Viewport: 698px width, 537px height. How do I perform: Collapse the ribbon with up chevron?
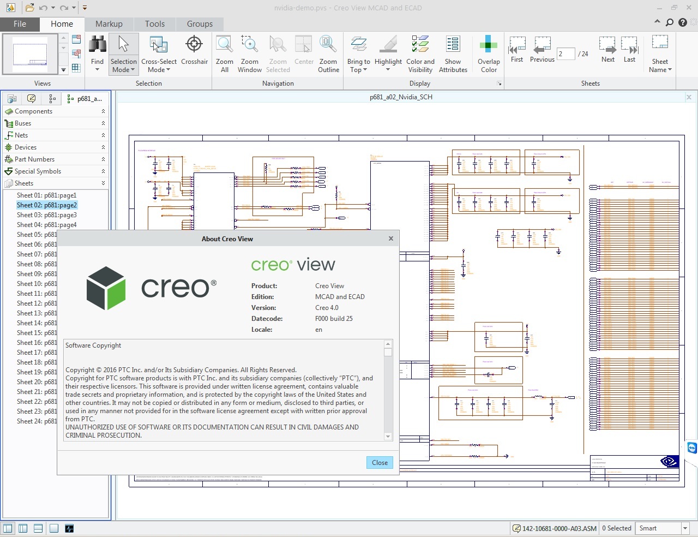click(x=657, y=22)
